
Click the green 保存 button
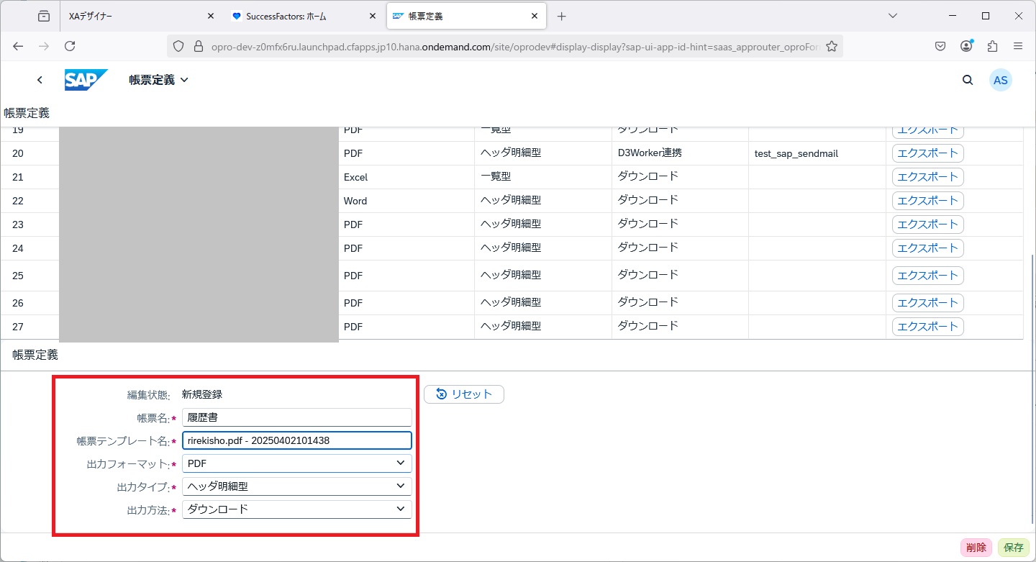coord(1014,548)
